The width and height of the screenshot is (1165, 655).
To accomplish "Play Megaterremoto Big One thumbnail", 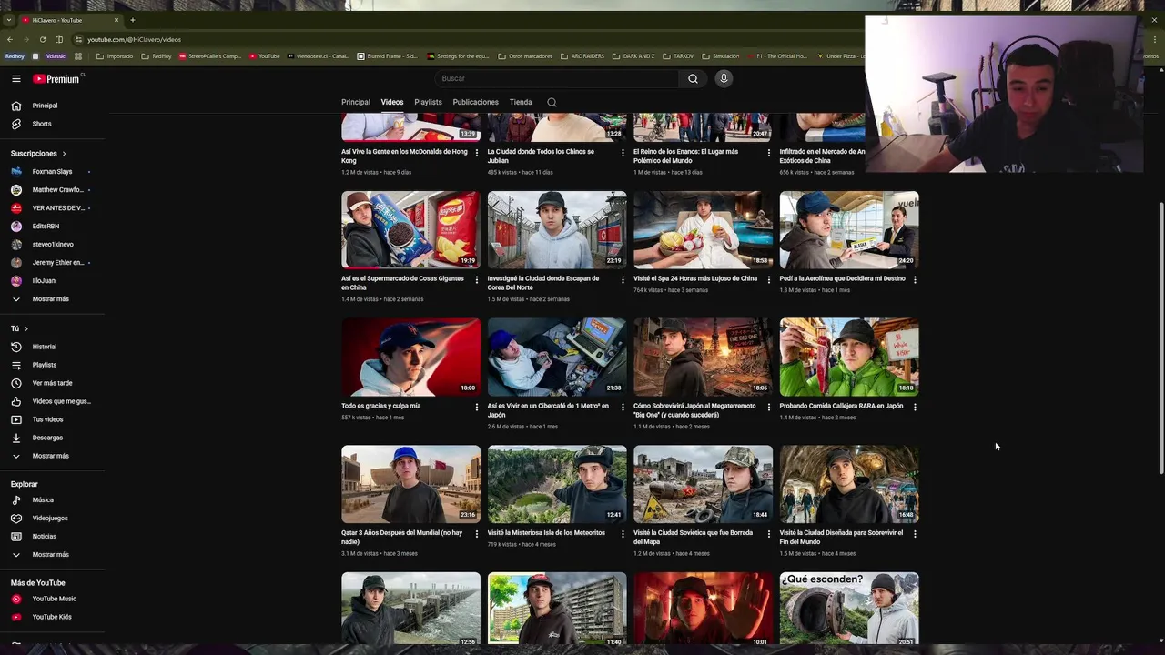I will pyautogui.click(x=703, y=357).
